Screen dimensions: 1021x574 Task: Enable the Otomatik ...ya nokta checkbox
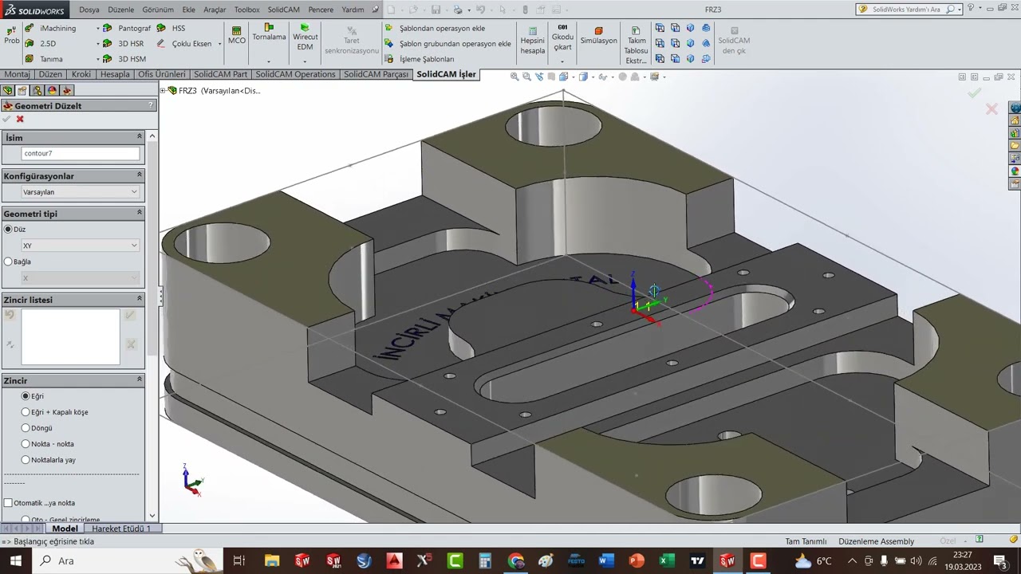point(8,503)
